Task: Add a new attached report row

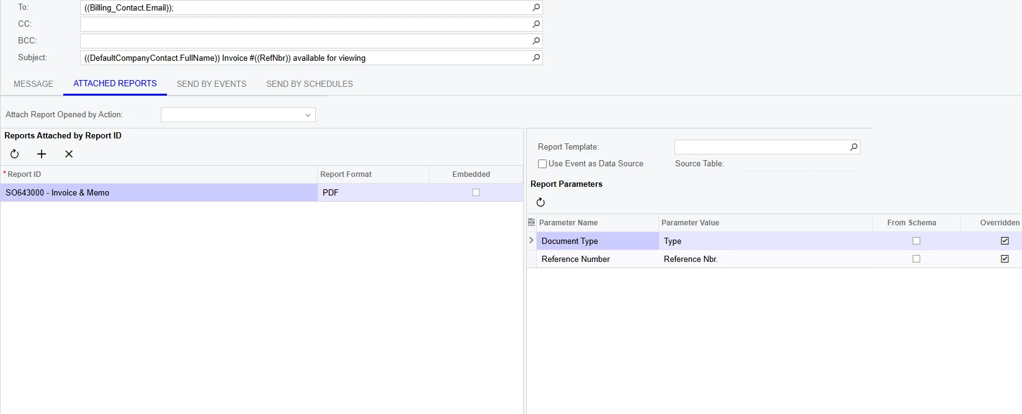Action: 42,154
